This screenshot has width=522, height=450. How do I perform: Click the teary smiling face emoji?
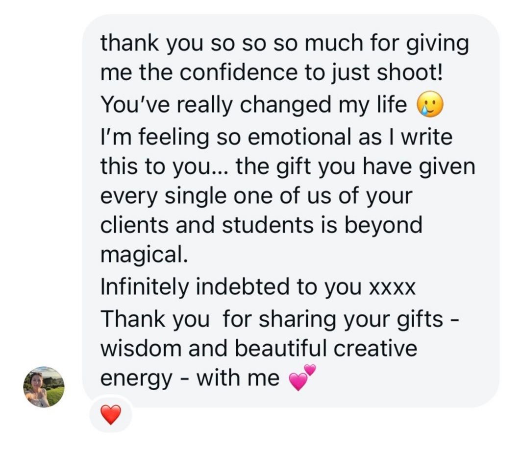429,106
